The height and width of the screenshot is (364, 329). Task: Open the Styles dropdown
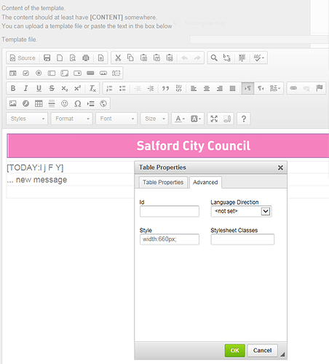pyautogui.click(x=27, y=119)
